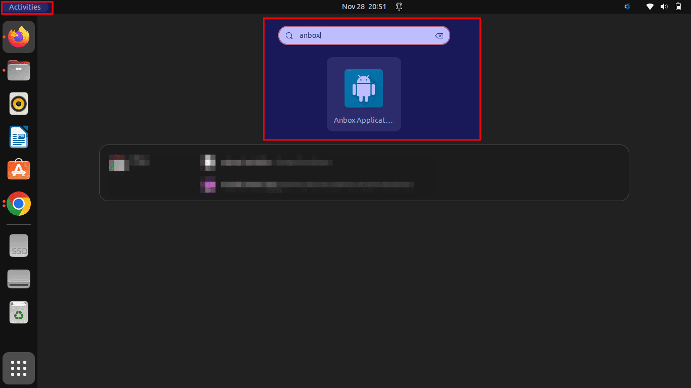Clear the search with the backspace icon
This screenshot has width=691, height=388.
point(439,36)
